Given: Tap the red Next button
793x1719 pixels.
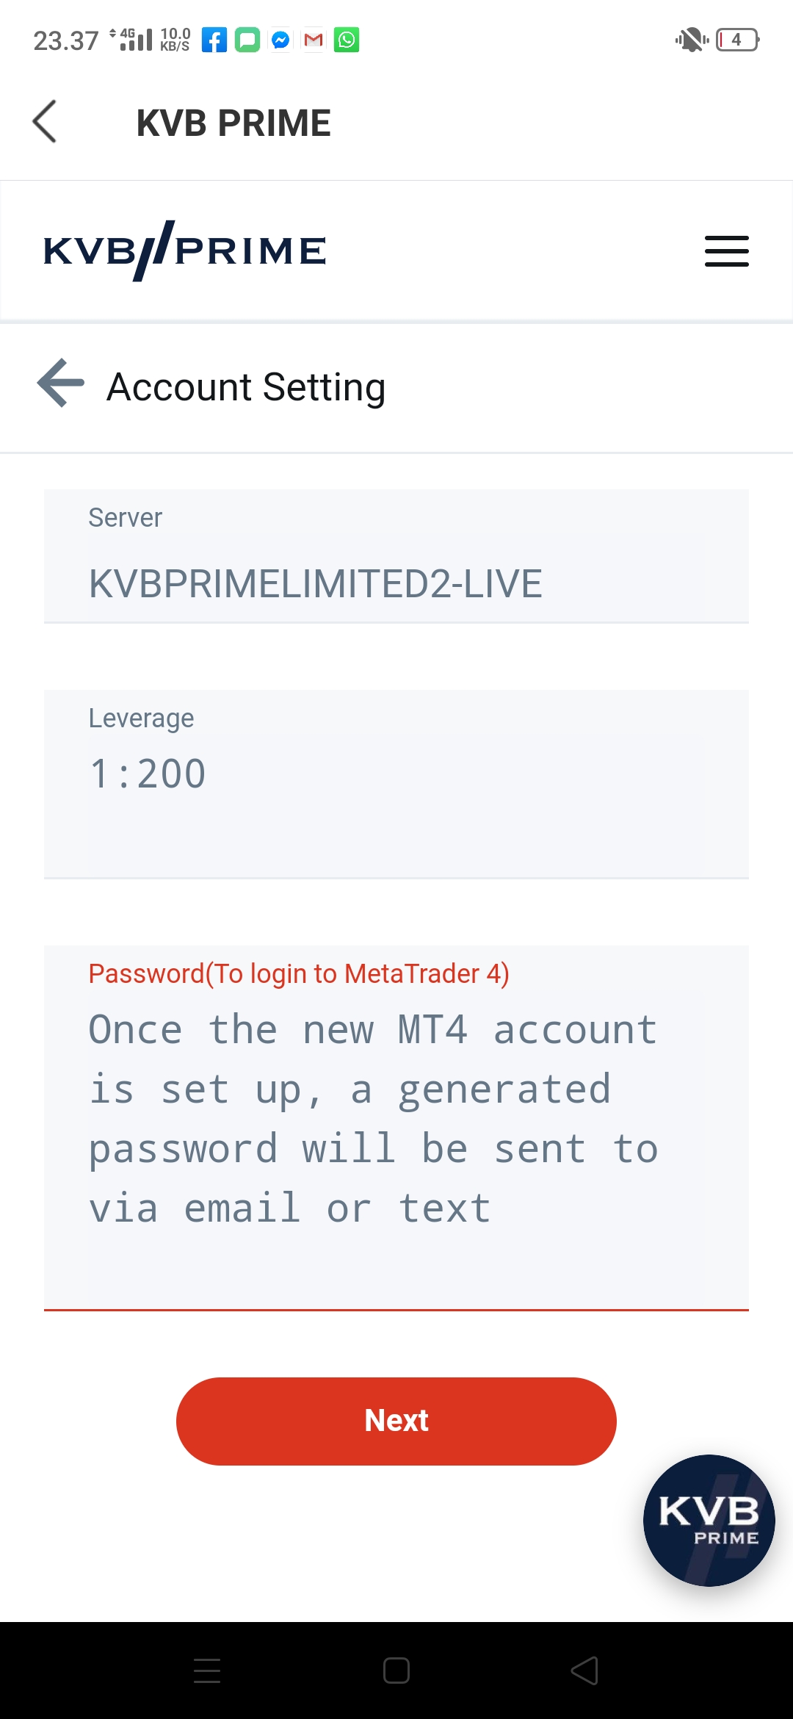Looking at the screenshot, I should click(396, 1421).
